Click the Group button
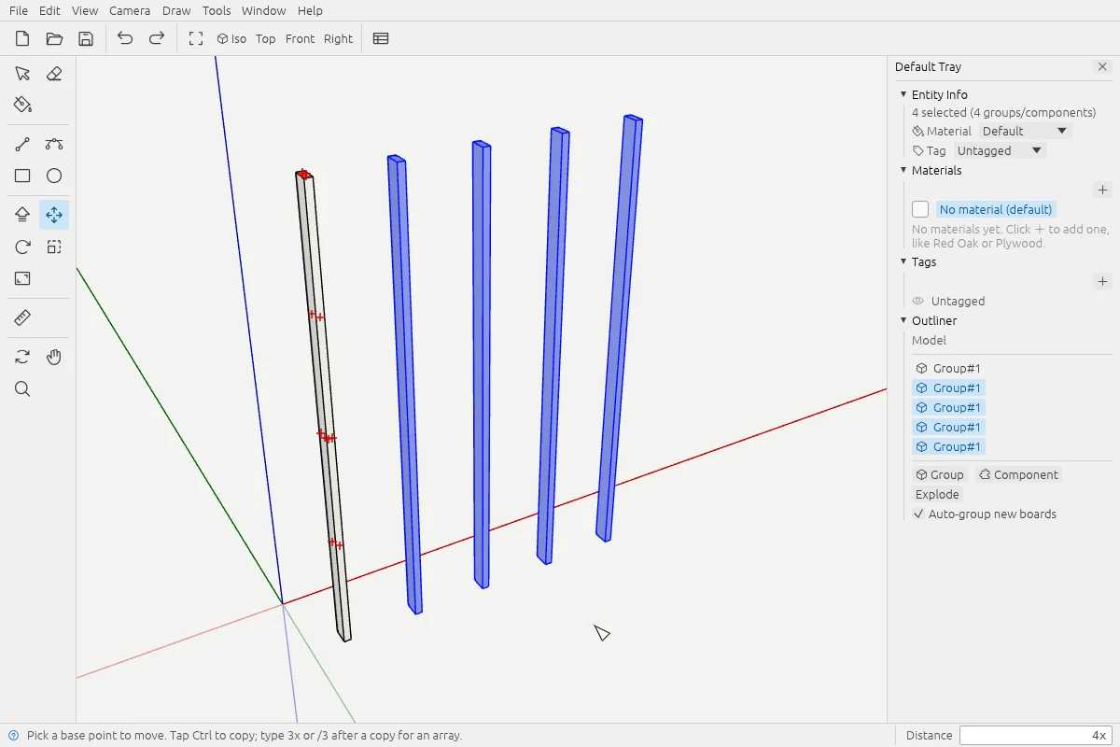The height and width of the screenshot is (747, 1120). click(940, 474)
